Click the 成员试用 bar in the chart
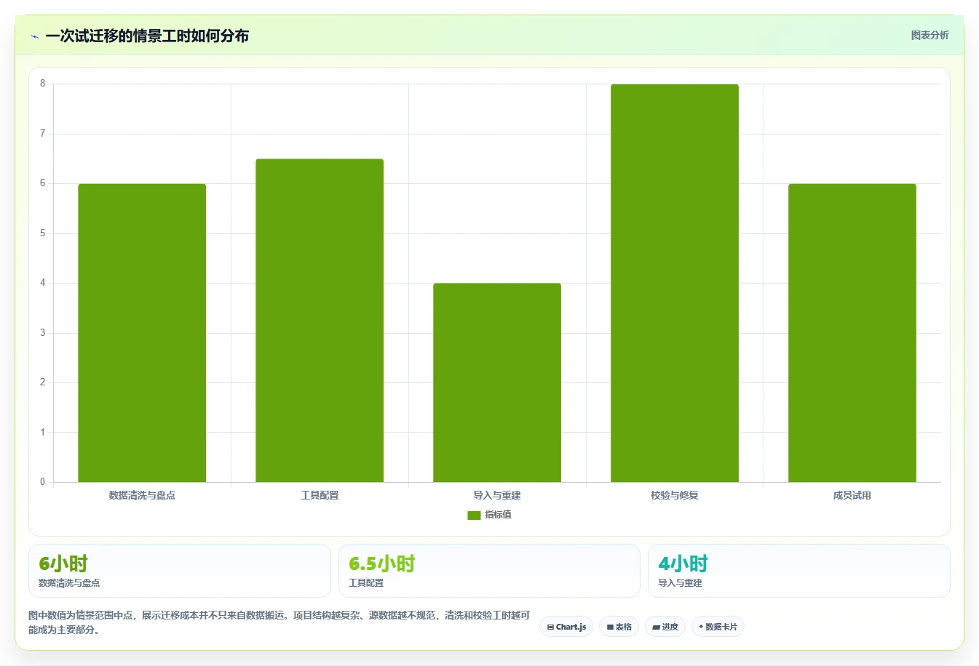This screenshot has height=666, width=979. pyautogui.click(x=852, y=333)
